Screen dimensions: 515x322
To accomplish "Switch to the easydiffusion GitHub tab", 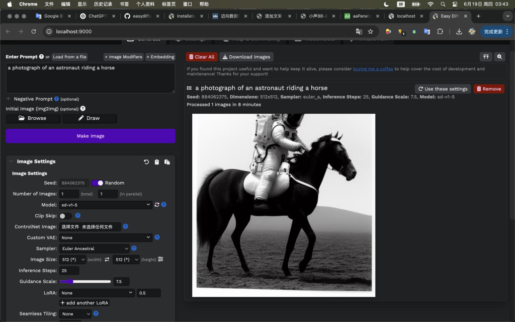I will point(142,16).
